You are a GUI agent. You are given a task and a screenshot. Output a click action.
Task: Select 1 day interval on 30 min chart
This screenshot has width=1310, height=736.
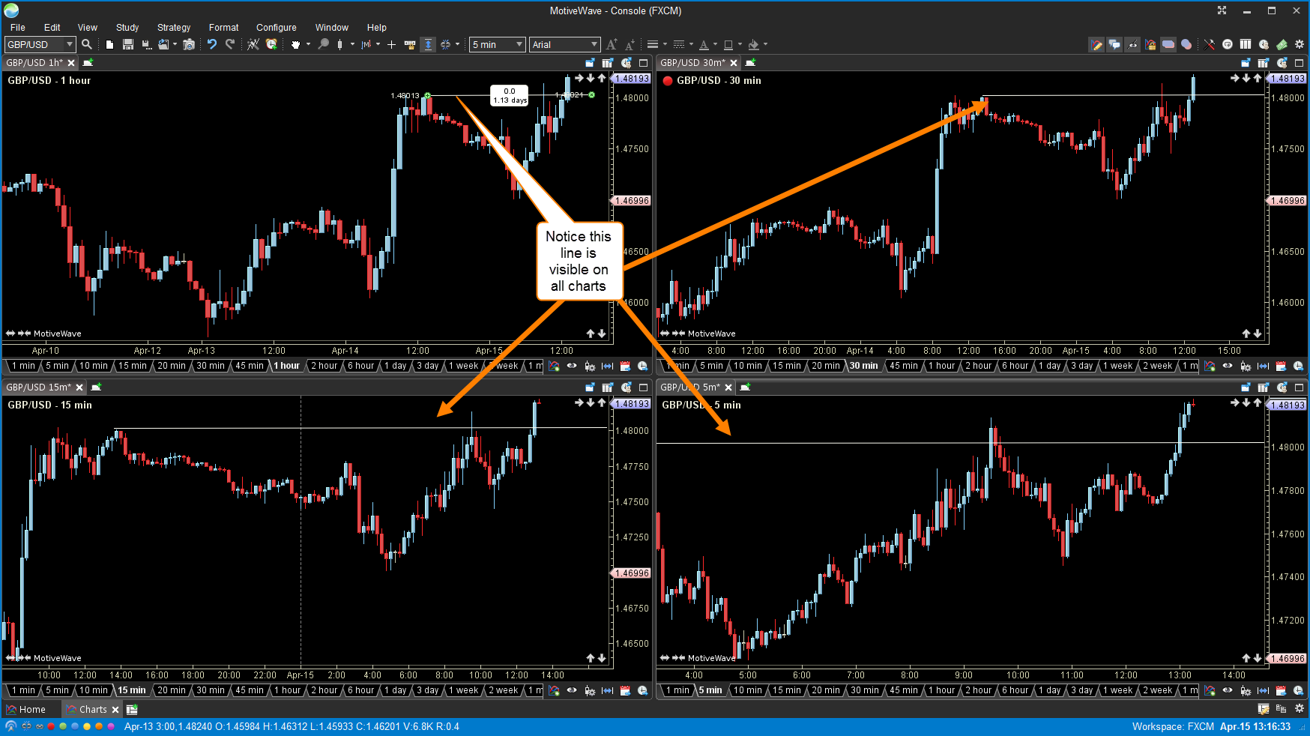[x=1049, y=366]
